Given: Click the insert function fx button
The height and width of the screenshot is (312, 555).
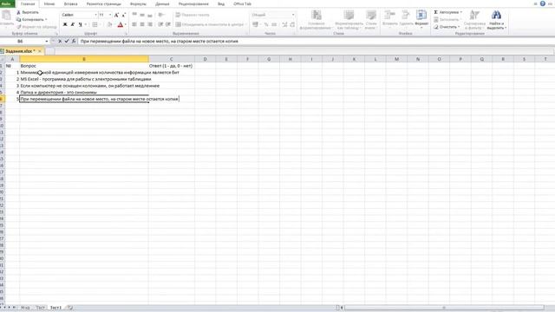Looking at the screenshot, I should click(74, 42).
